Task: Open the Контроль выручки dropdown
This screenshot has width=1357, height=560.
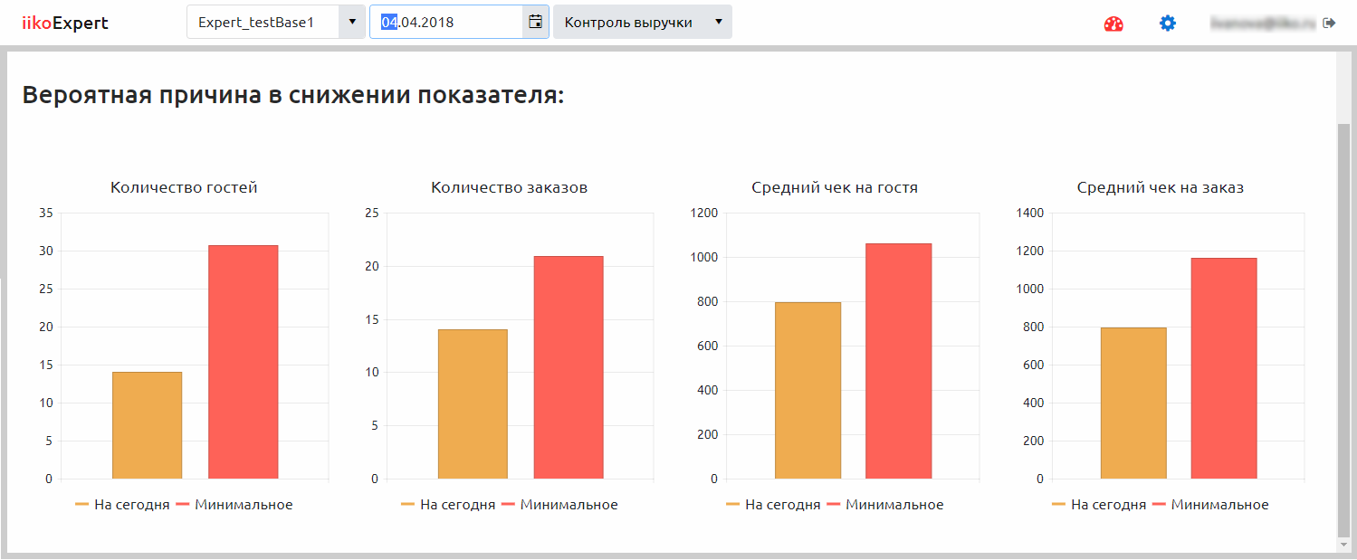Action: (x=642, y=22)
